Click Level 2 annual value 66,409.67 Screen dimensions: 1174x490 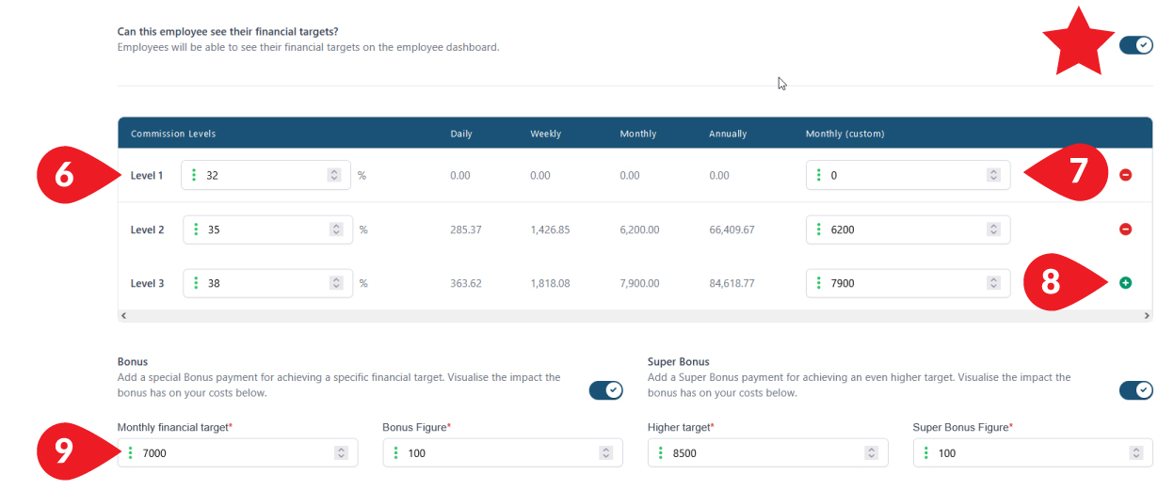(732, 229)
